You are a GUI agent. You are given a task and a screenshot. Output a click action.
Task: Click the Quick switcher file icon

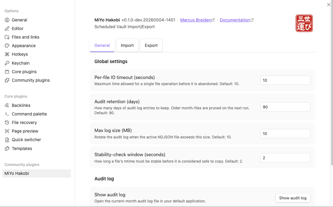(7, 140)
